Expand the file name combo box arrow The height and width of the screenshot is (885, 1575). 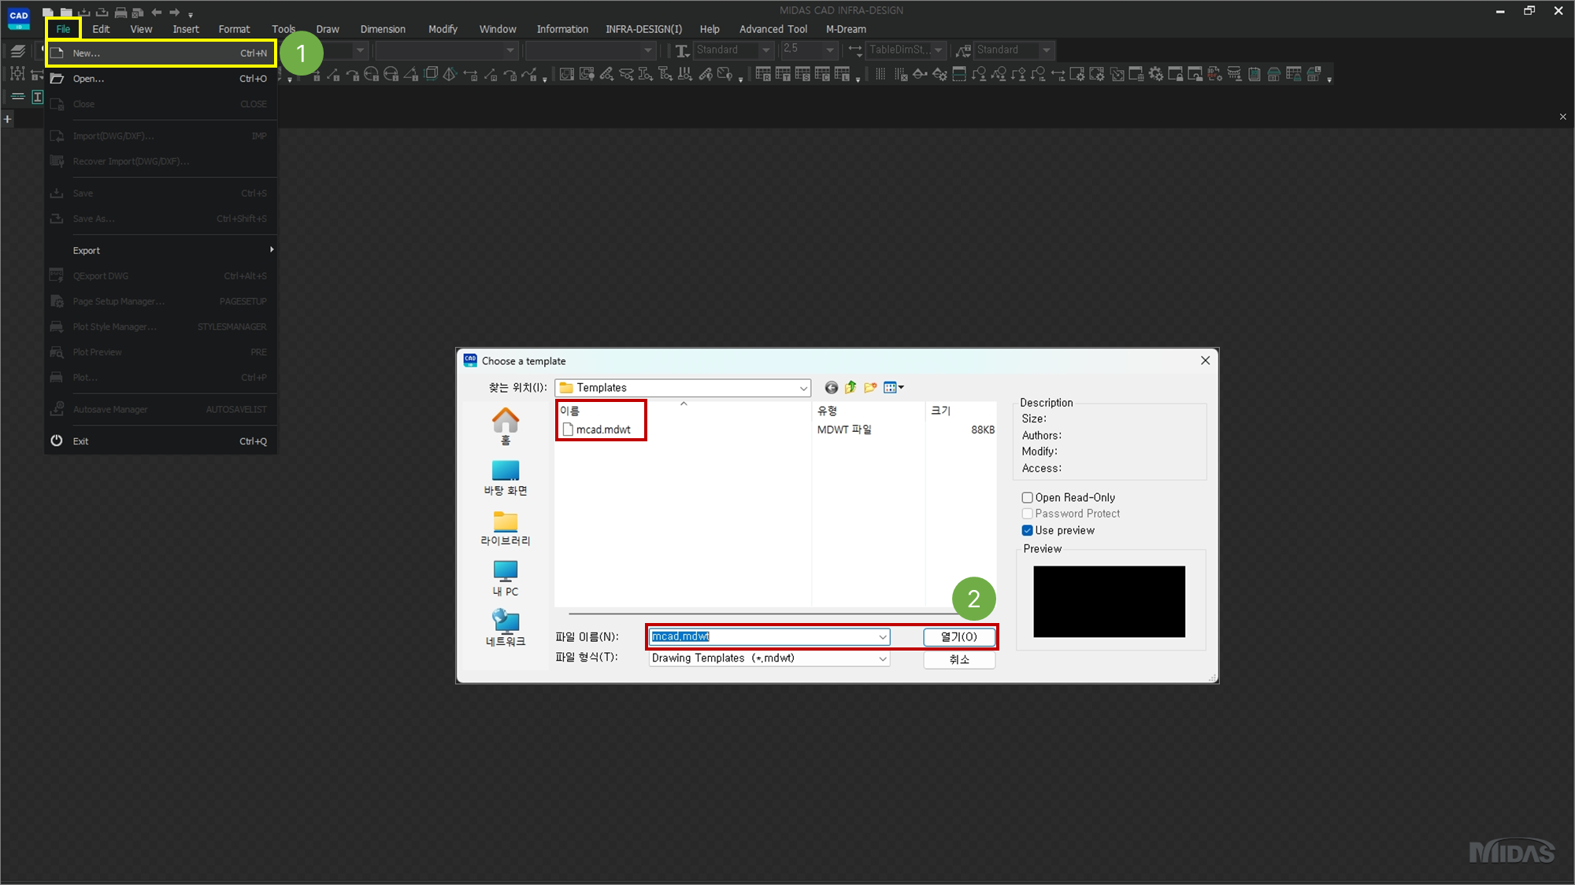[x=883, y=637]
